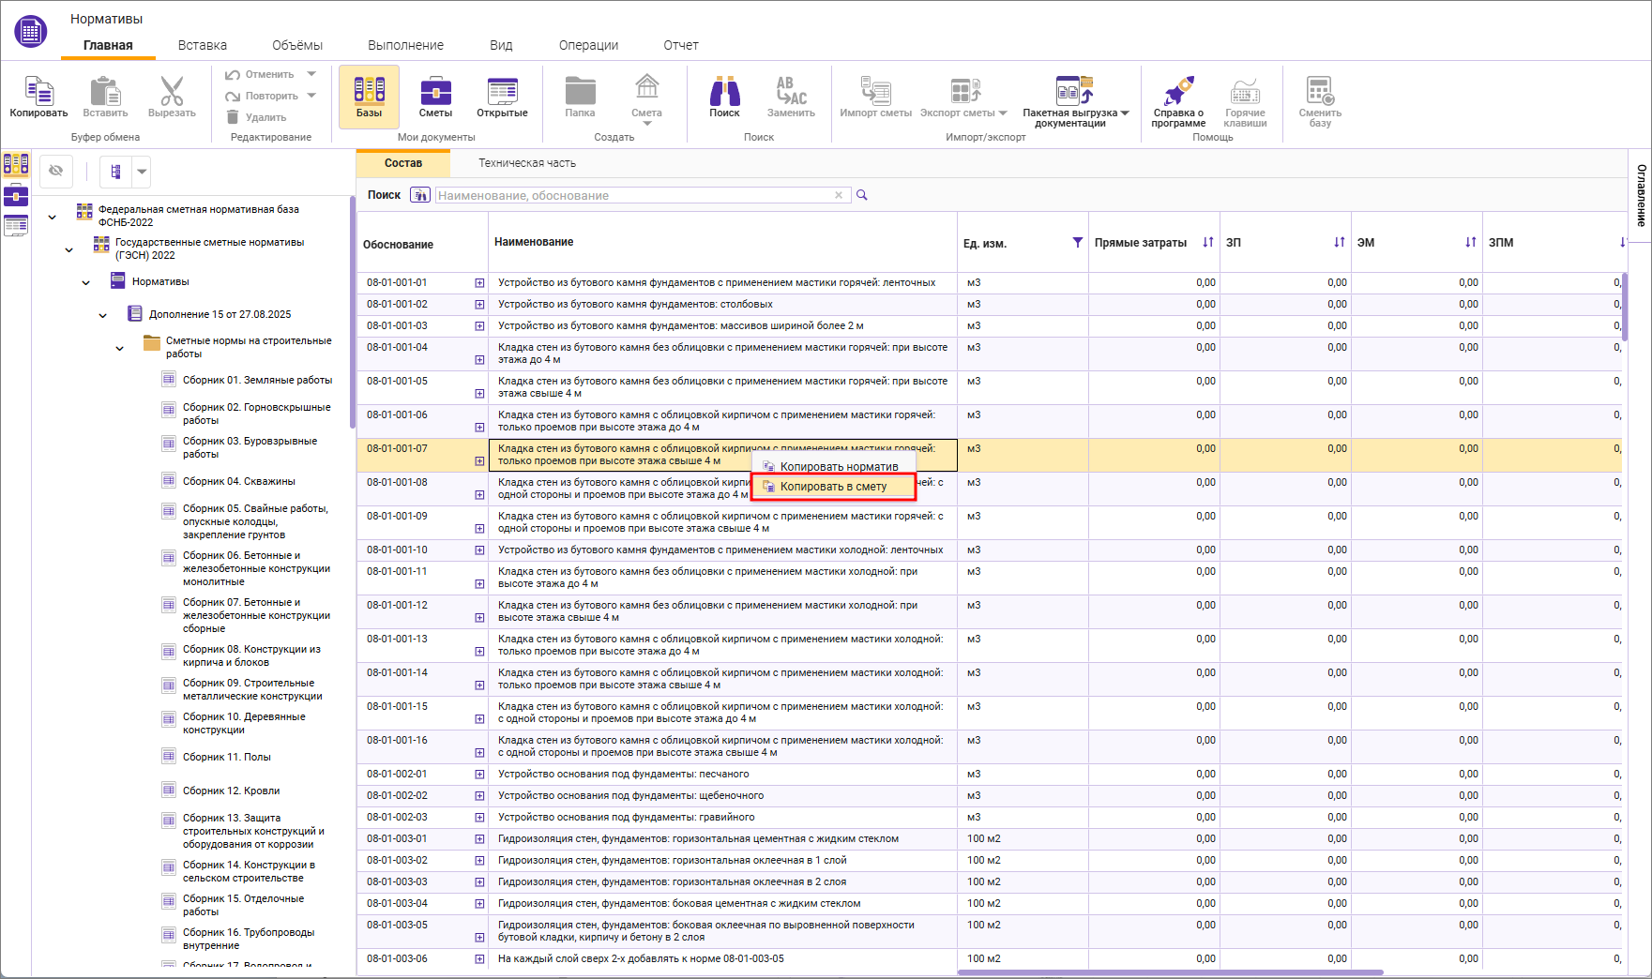Open the dropdown next to tree view button
The width and height of the screenshot is (1652, 979).
point(142,172)
